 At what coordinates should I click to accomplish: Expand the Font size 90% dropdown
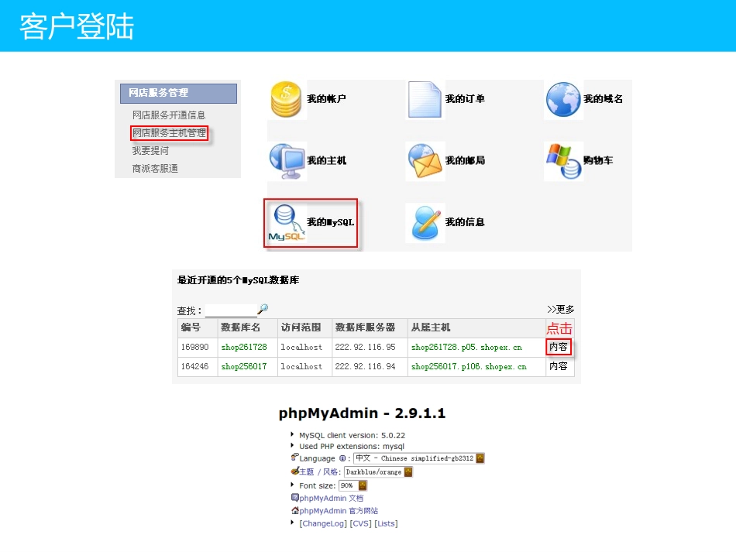coord(353,485)
